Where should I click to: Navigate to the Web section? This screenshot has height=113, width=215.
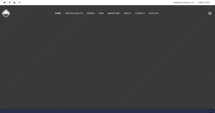101,13
